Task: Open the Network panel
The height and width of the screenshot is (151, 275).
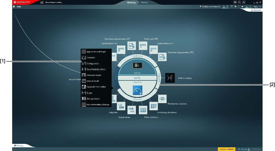Action: click(x=255, y=10)
